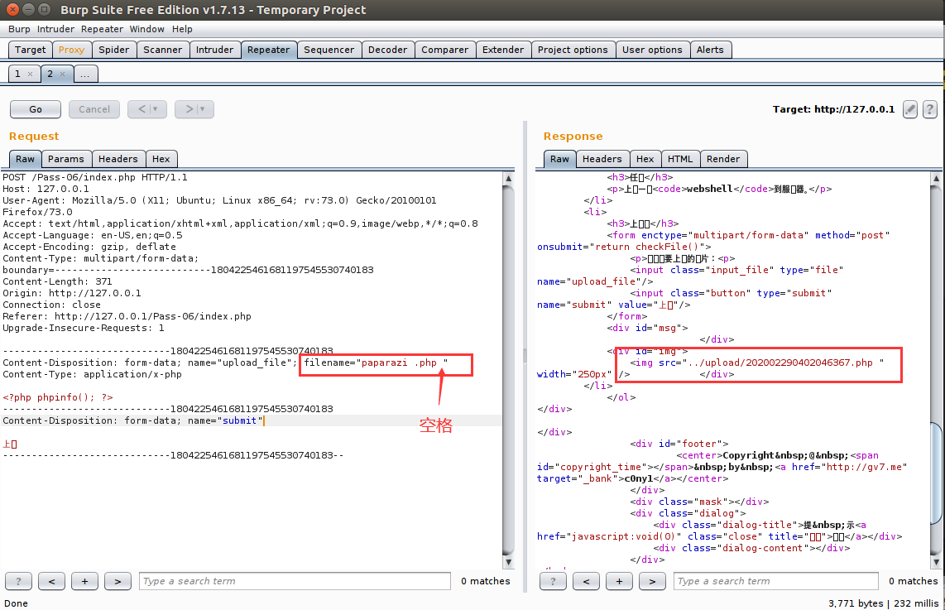Switch to the Target tool tab

point(30,50)
